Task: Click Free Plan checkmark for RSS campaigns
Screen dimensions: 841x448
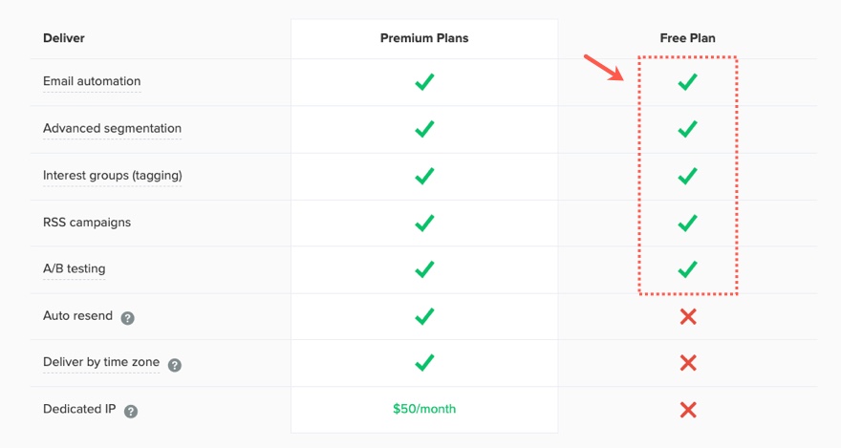Action: [687, 223]
